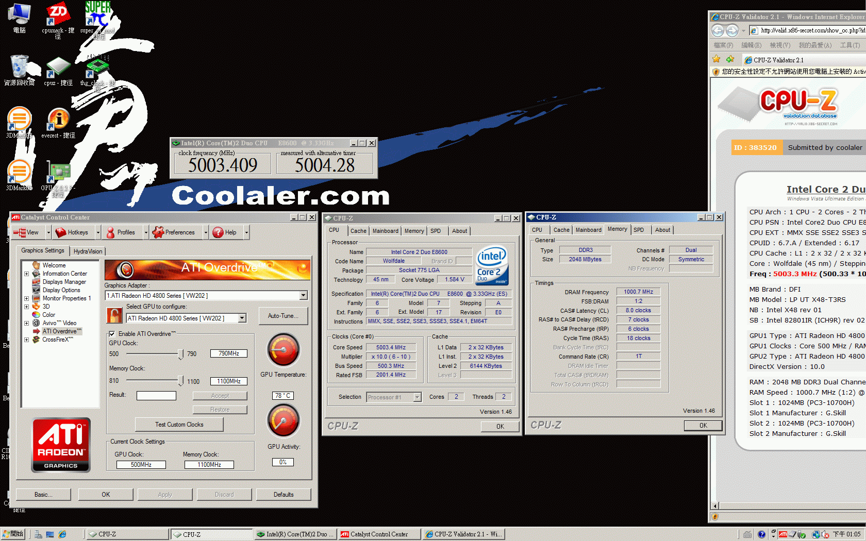Click the Start button on the taskbar
This screenshot has height=541, width=866.
[13, 534]
